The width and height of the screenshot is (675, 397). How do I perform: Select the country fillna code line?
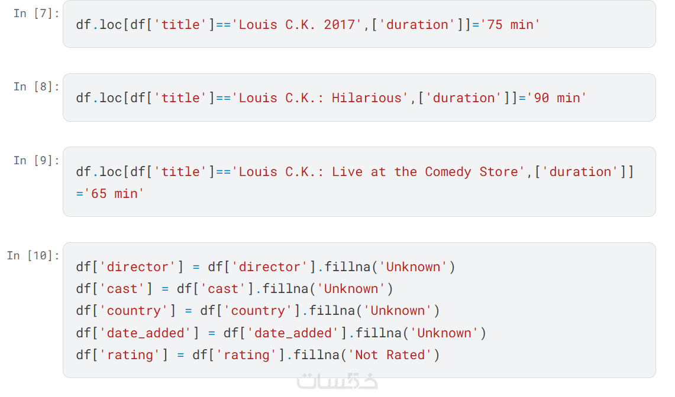(257, 311)
